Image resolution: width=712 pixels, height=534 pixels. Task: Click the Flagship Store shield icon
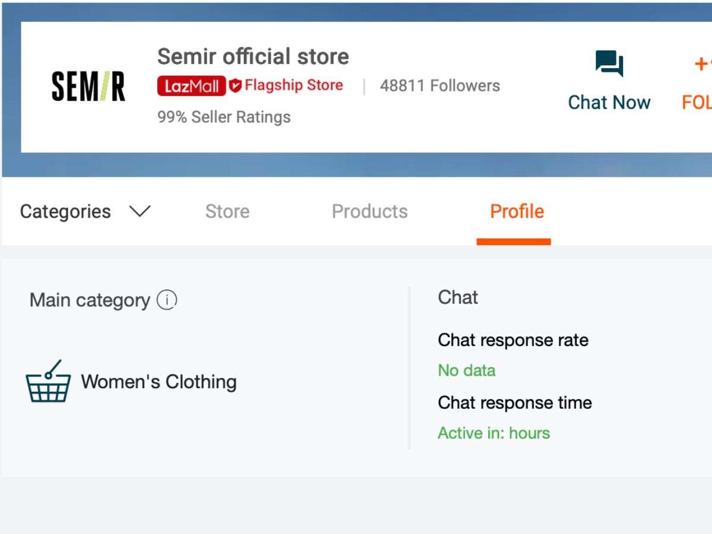click(x=236, y=86)
